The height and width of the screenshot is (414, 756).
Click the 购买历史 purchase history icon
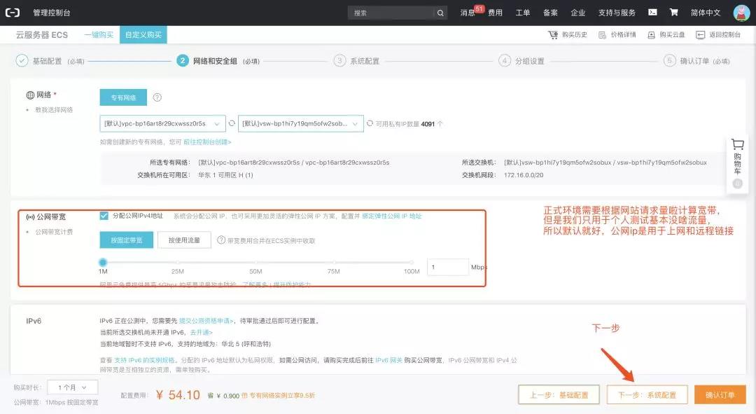[x=567, y=34]
